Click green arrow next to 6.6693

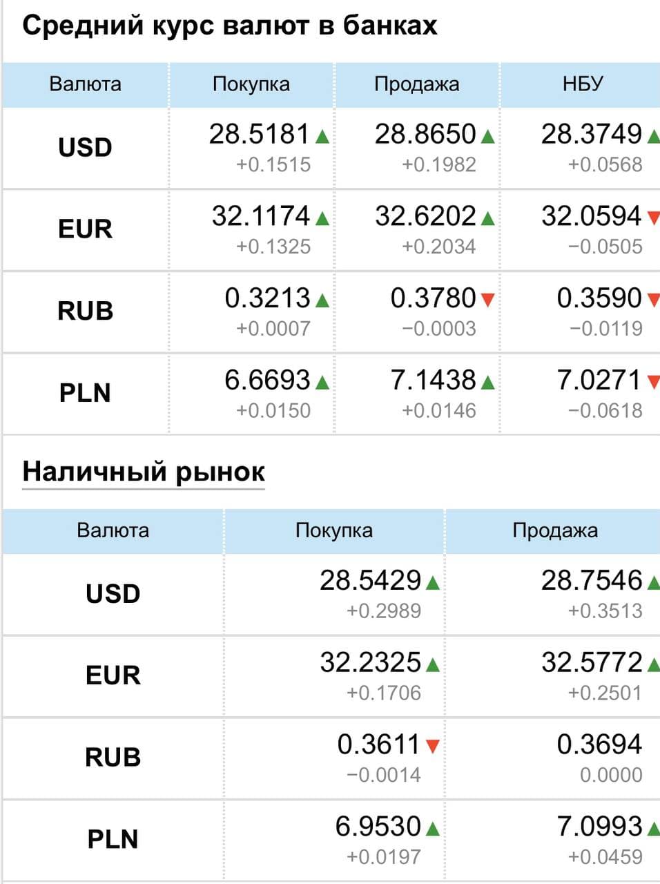tap(322, 382)
